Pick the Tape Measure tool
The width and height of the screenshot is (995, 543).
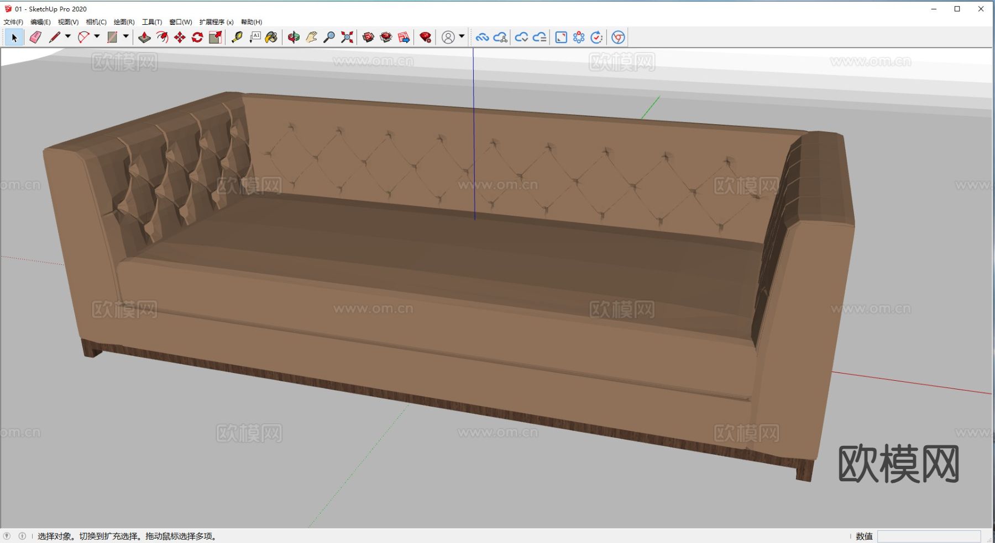pyautogui.click(x=237, y=37)
